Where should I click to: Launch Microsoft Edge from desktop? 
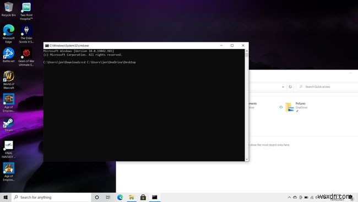8,34
